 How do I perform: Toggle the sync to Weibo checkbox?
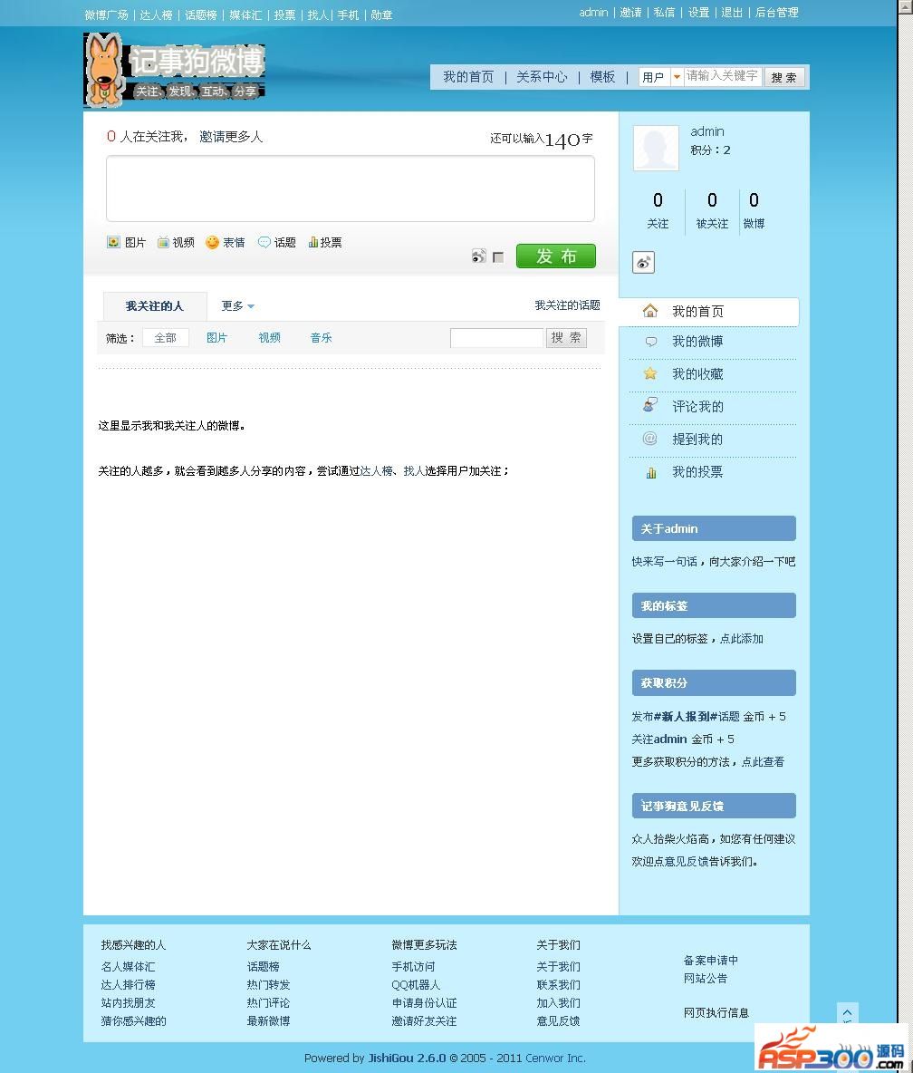[498, 257]
